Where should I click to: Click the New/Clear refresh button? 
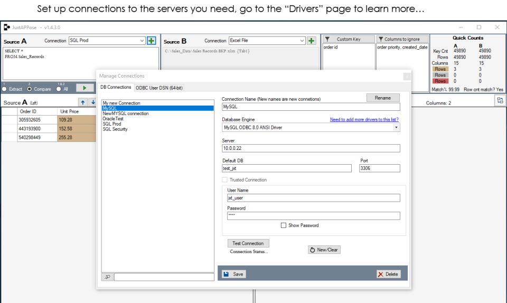coord(324,250)
